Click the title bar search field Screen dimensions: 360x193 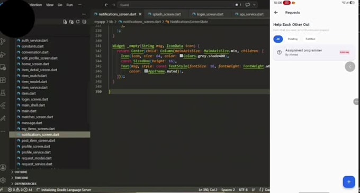[175, 5]
